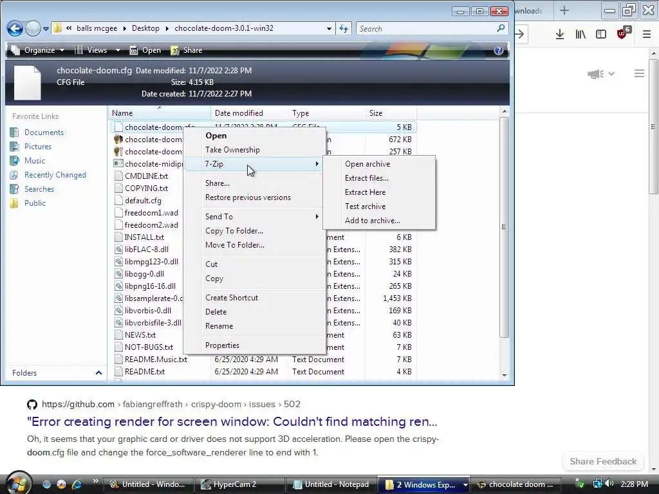659x494 pixels.
Task: Choose Copy in the context menu
Action: pyautogui.click(x=254, y=279)
